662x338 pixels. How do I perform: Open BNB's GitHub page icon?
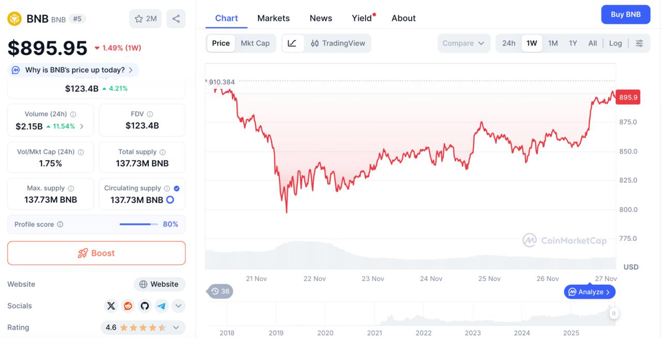click(145, 305)
